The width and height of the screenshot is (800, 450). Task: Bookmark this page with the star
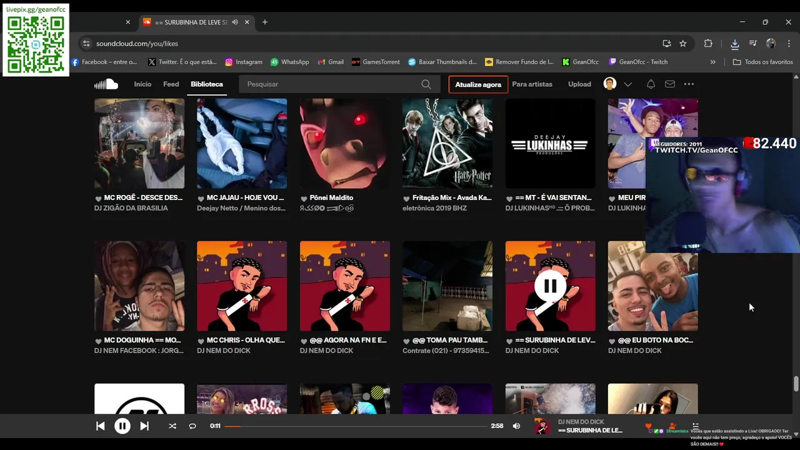point(683,44)
